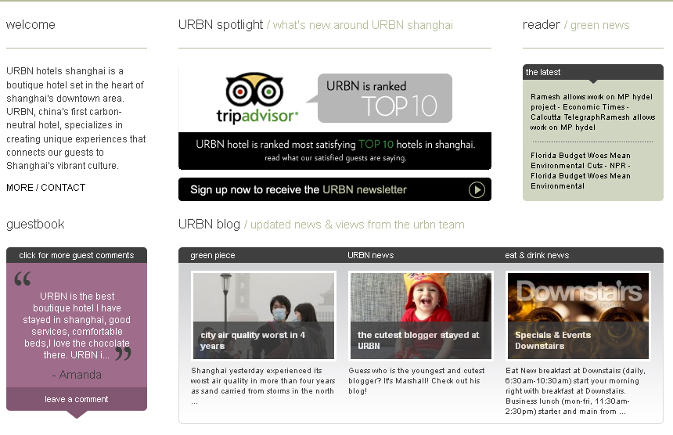Image resolution: width=673 pixels, height=435 pixels.
Task: Click the 'Guess who is the youngest' excerpt
Action: pos(416,380)
